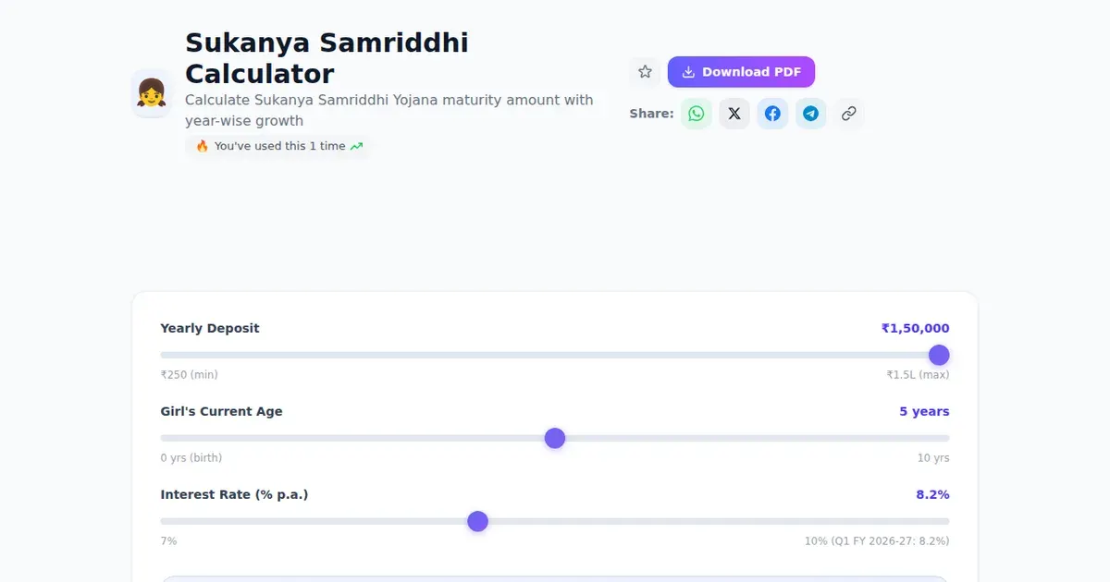Share via Telegram icon
Viewport: 1110px width, 582px height.
click(x=810, y=114)
